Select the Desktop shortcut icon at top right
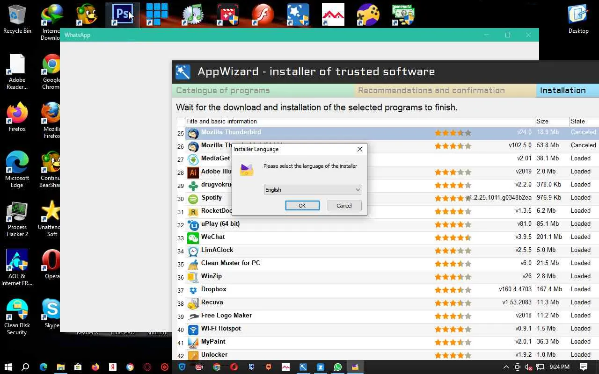599x374 pixels. pyautogui.click(x=578, y=19)
